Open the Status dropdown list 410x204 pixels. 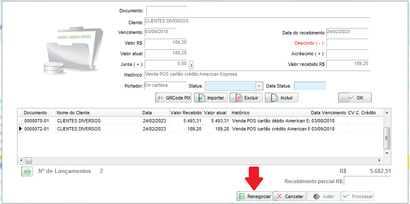pos(259,86)
